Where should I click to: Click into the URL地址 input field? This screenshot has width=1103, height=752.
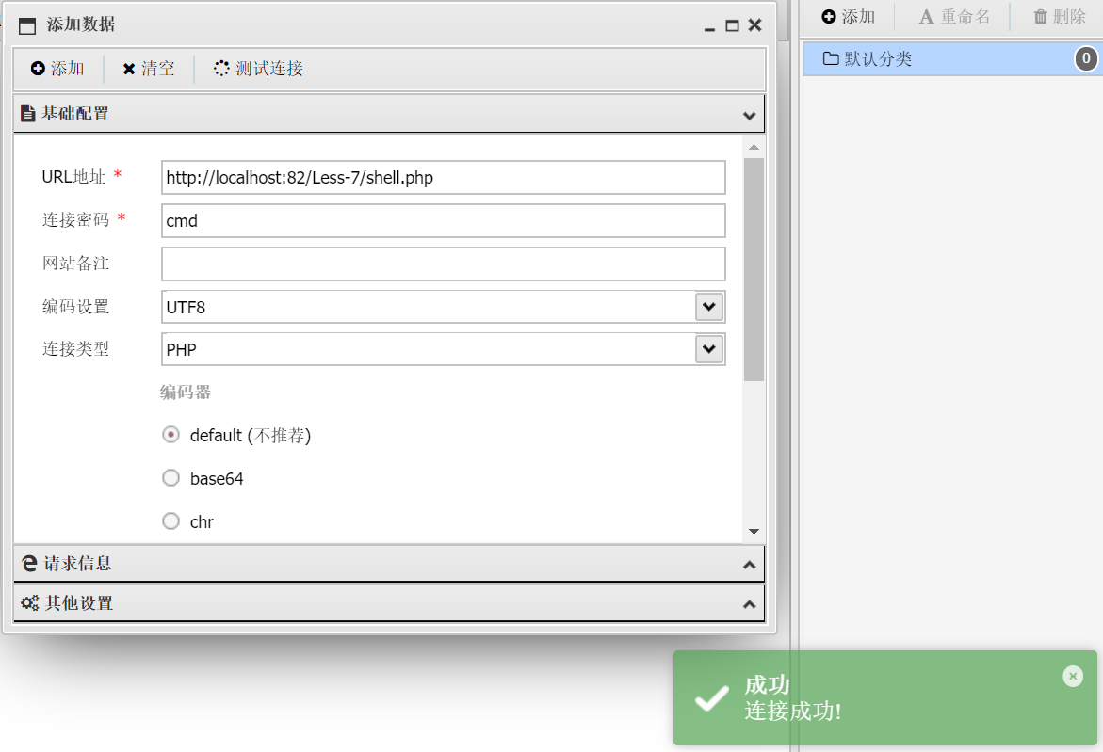pos(443,177)
